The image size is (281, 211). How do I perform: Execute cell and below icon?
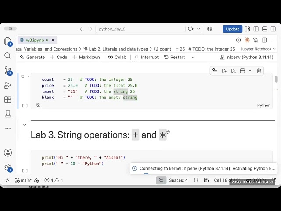pyautogui.click(x=233, y=70)
